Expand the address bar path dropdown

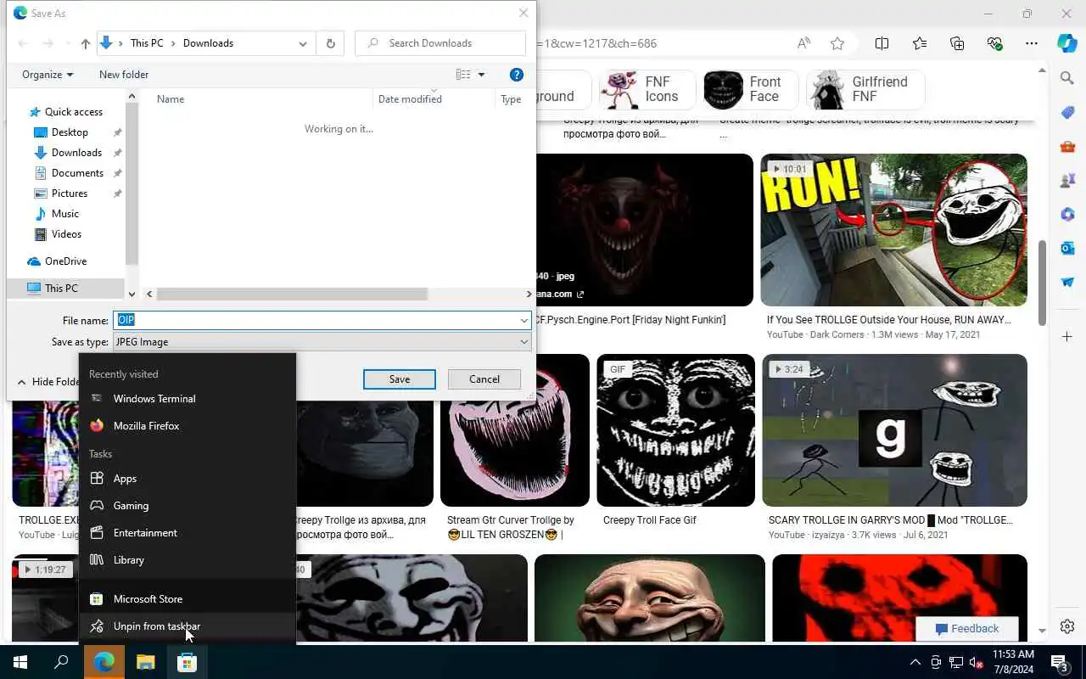point(303,43)
